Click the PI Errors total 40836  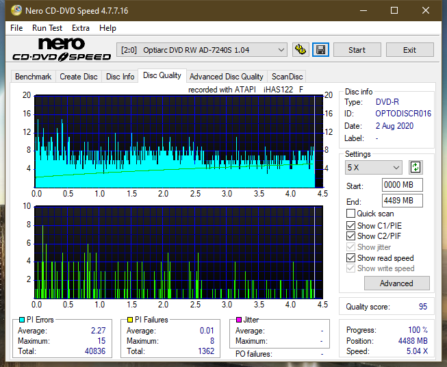[95, 351]
